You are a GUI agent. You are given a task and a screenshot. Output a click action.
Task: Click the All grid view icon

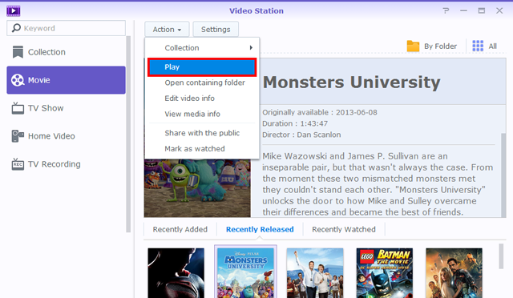tap(478, 46)
